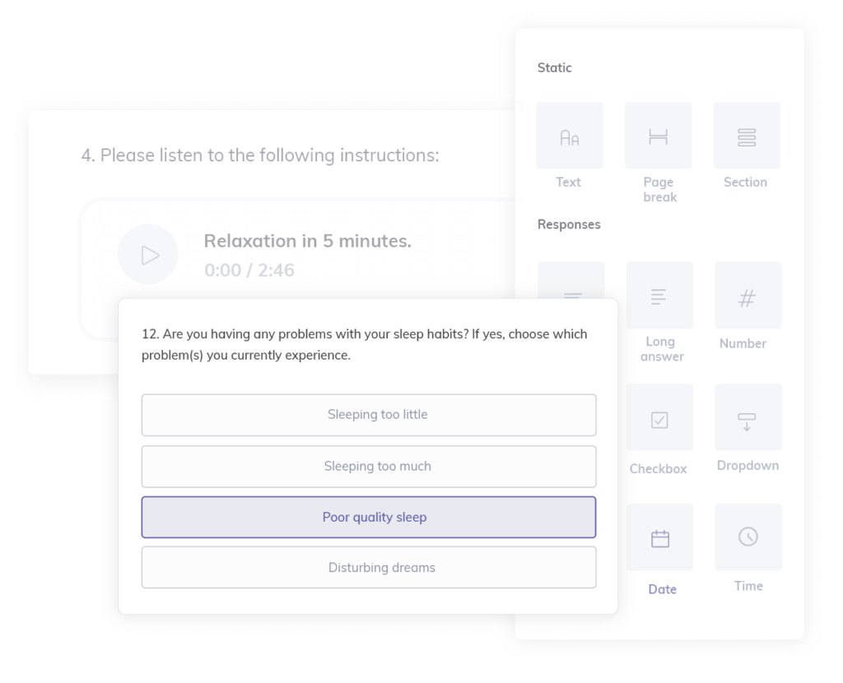Click question 12 sleep habits text
Viewport: 843px width, 683px height.
(x=364, y=345)
